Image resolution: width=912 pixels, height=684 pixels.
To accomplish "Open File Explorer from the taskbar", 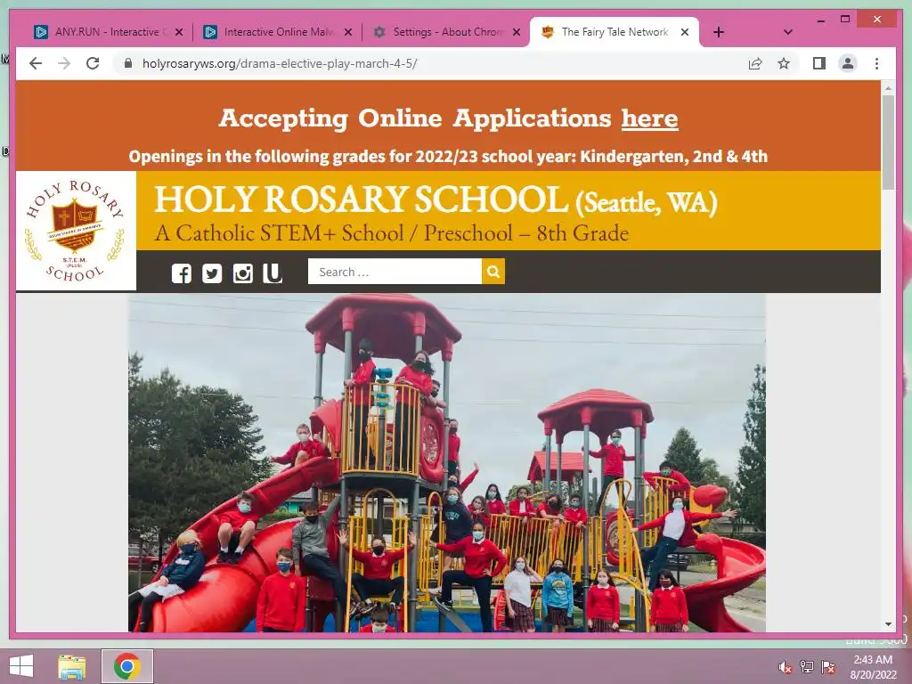I will (x=72, y=666).
